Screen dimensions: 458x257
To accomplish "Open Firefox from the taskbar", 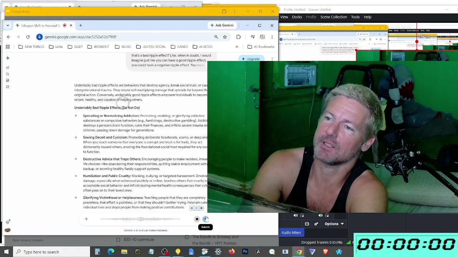I will click(x=232, y=252).
